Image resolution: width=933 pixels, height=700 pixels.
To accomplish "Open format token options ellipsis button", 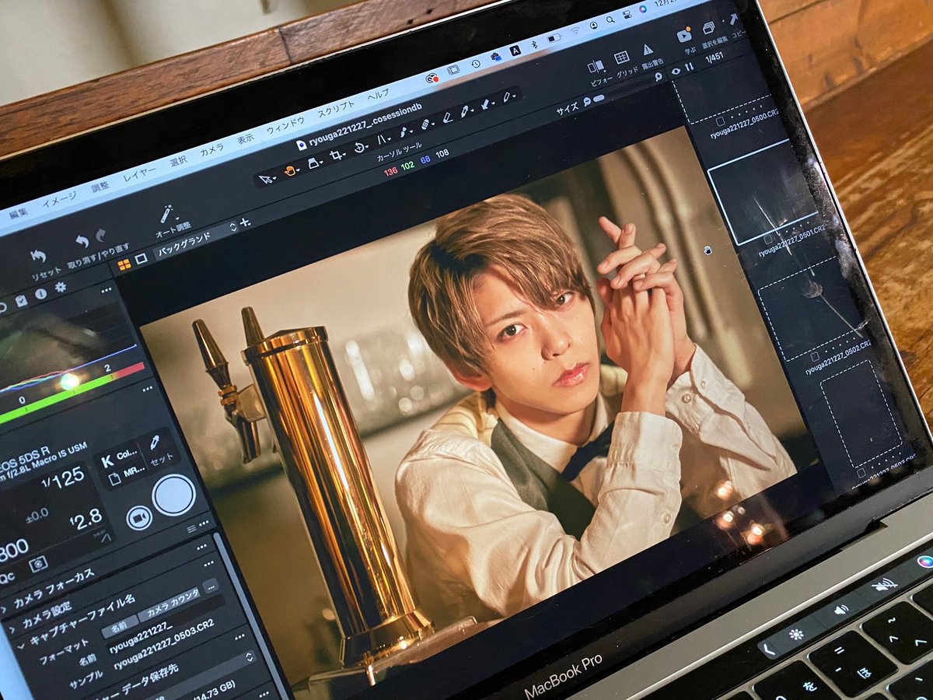I will point(211,586).
